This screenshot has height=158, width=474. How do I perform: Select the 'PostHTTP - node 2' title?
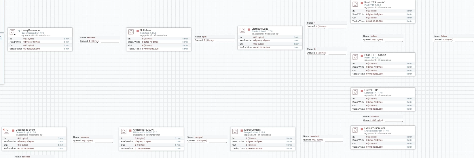[375, 55]
